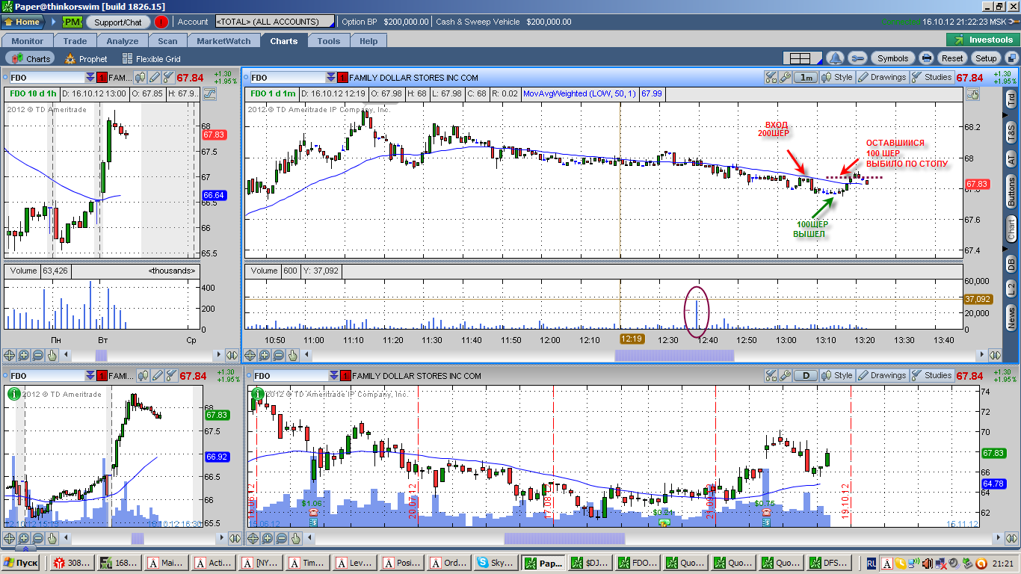Open the Symbols button
This screenshot has width=1021, height=574.
coord(892,58)
